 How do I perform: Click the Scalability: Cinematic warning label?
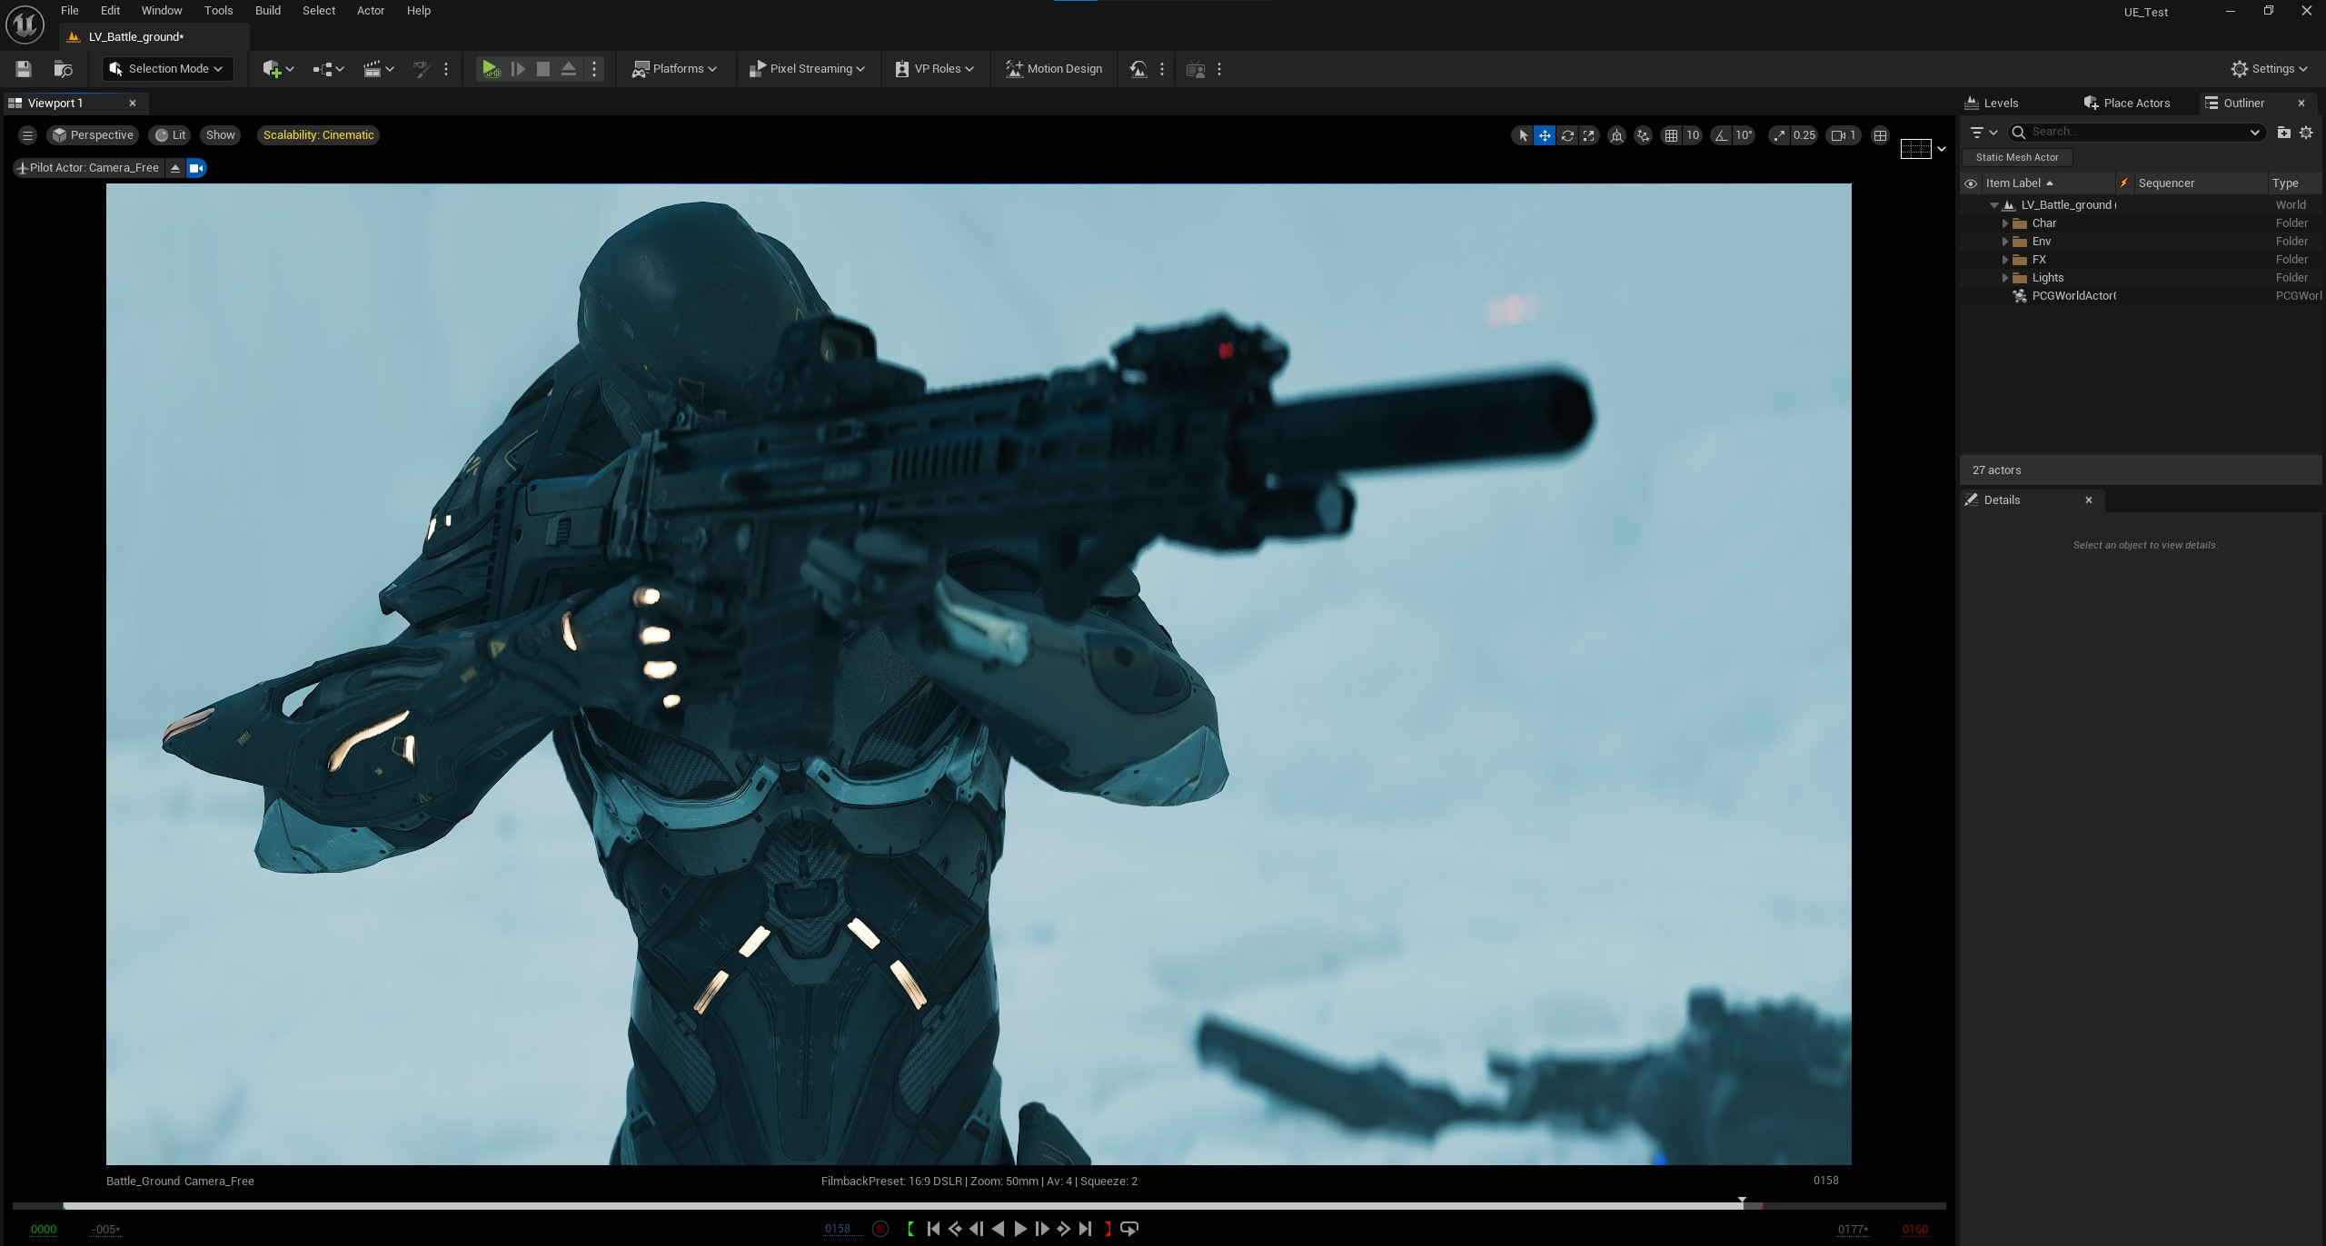point(318,135)
